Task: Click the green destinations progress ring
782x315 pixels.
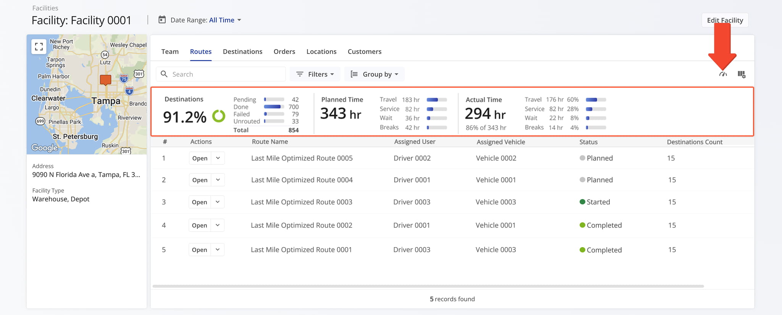Action: [x=219, y=116]
